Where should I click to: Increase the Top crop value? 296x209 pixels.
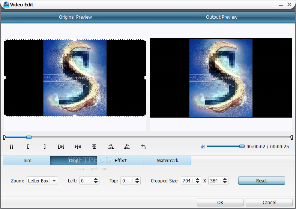point(137,179)
